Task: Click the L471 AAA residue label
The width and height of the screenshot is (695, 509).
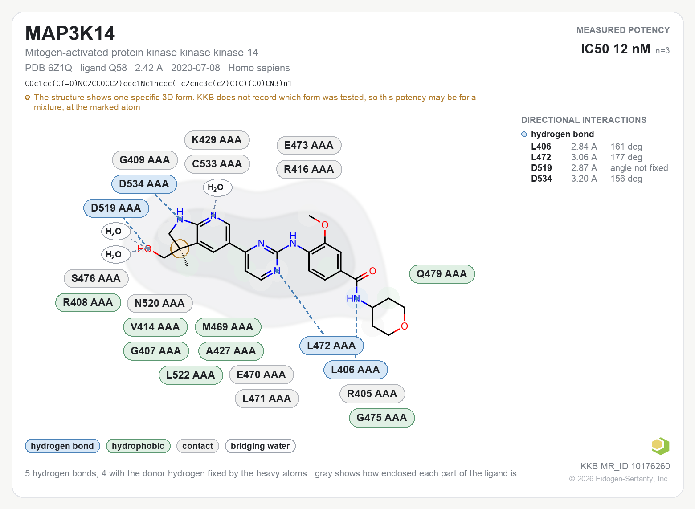Action: [267, 399]
